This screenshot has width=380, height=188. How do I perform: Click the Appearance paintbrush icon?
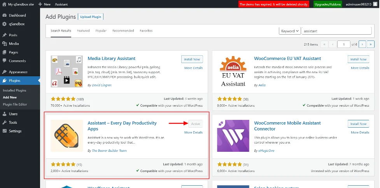4,72
